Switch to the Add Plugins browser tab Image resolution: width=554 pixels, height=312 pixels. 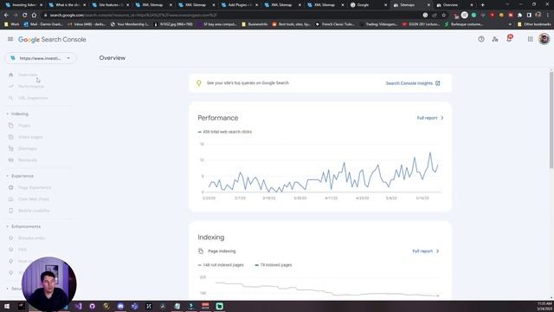coord(239,5)
